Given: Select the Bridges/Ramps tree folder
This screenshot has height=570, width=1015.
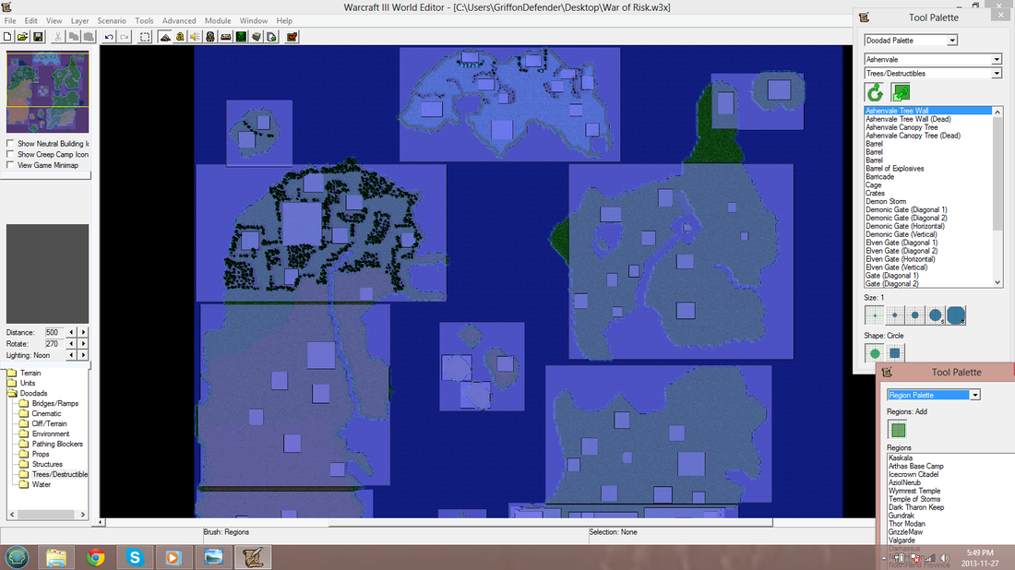Looking at the screenshot, I should 55,404.
